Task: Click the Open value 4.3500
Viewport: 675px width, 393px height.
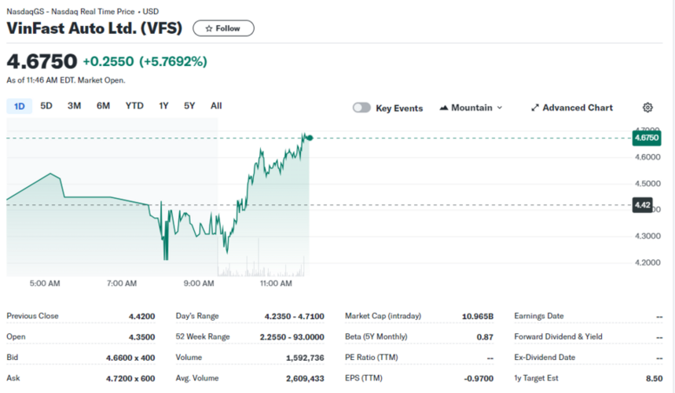Action: pos(141,337)
